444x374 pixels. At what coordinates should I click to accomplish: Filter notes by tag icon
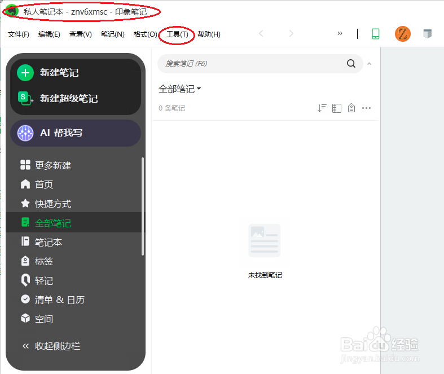point(351,108)
